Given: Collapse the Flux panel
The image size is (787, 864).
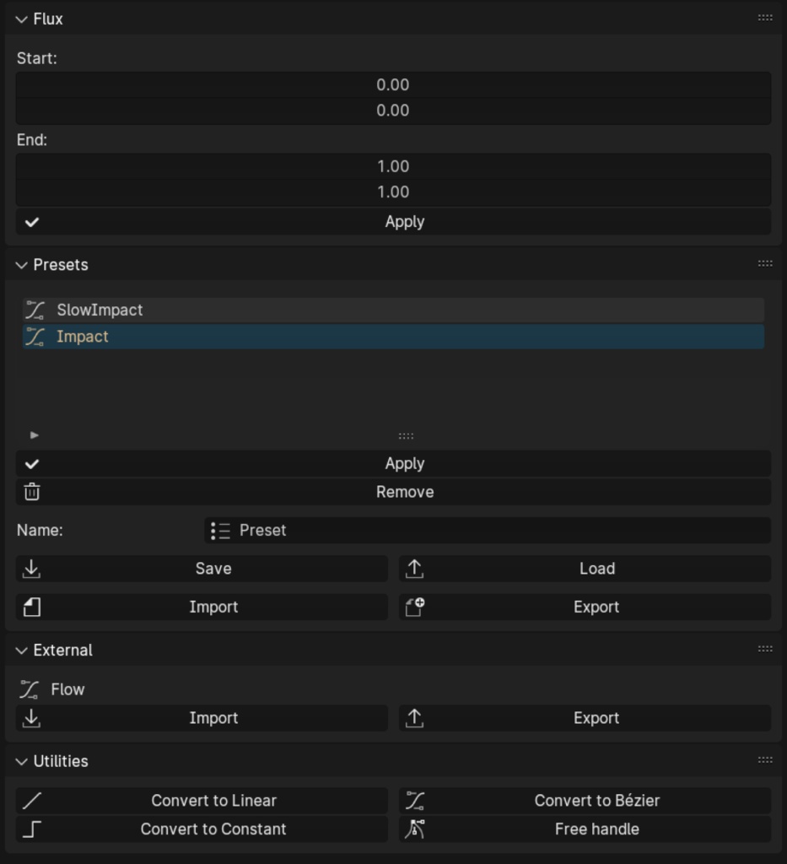Looking at the screenshot, I should click(x=20, y=19).
